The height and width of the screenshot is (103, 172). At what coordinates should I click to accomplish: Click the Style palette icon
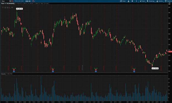(141, 1)
